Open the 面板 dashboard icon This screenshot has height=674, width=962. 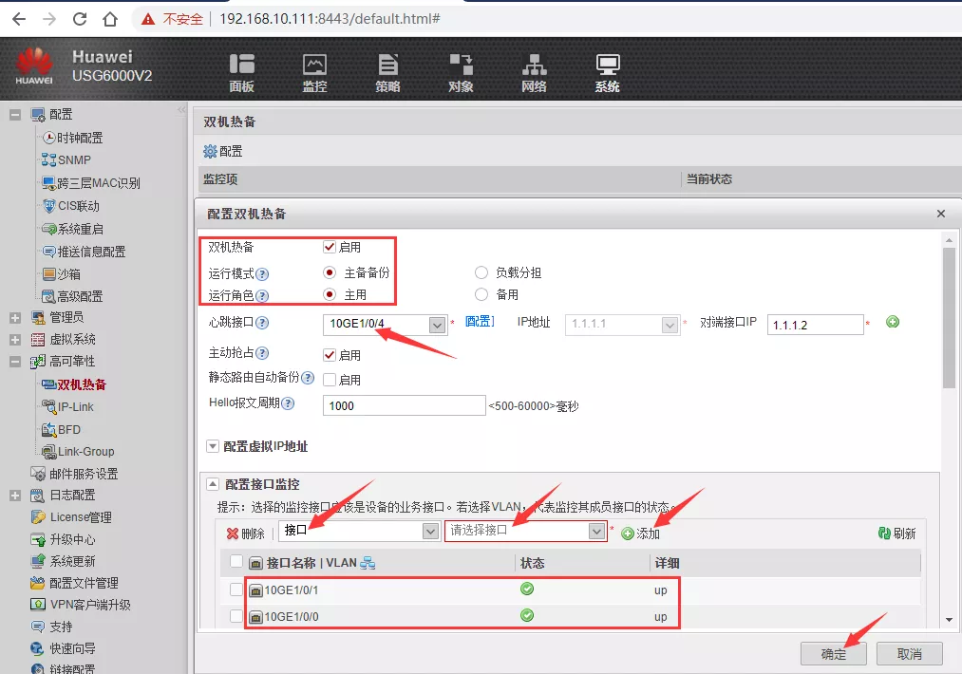(241, 66)
